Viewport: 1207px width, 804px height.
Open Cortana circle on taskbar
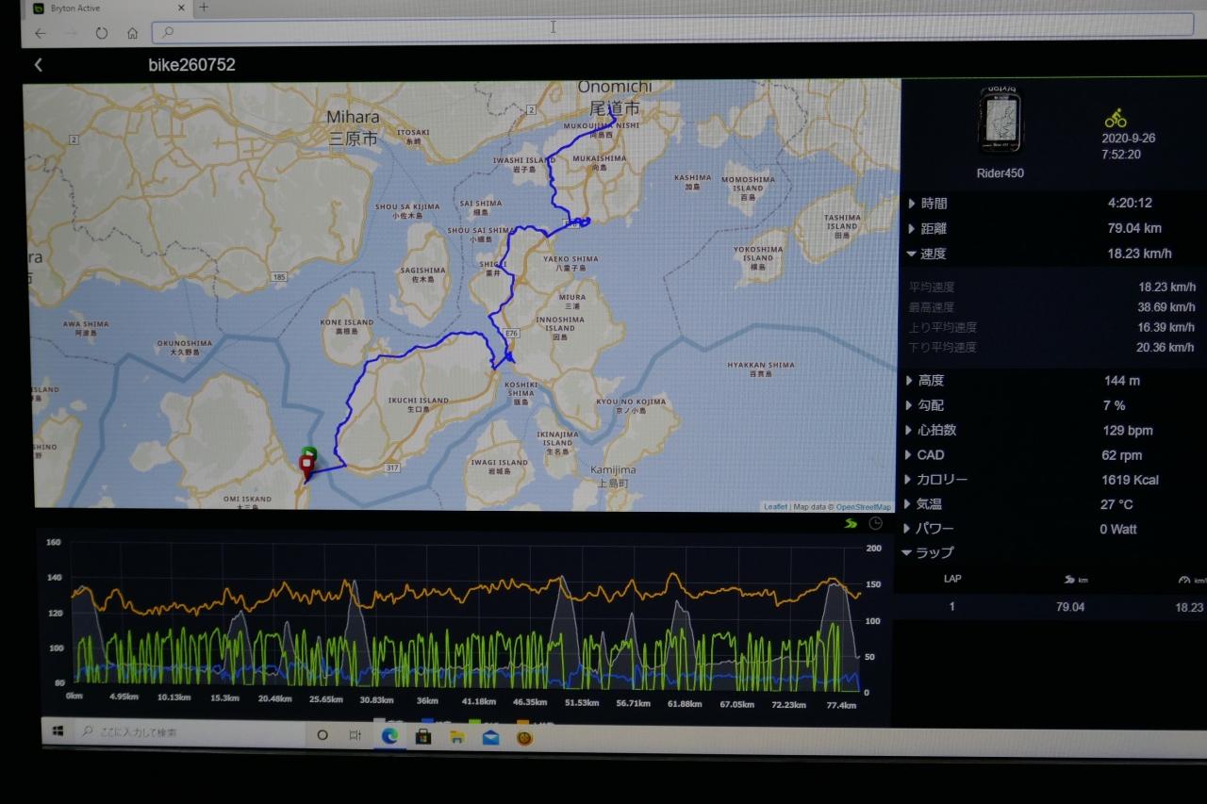pos(322,735)
